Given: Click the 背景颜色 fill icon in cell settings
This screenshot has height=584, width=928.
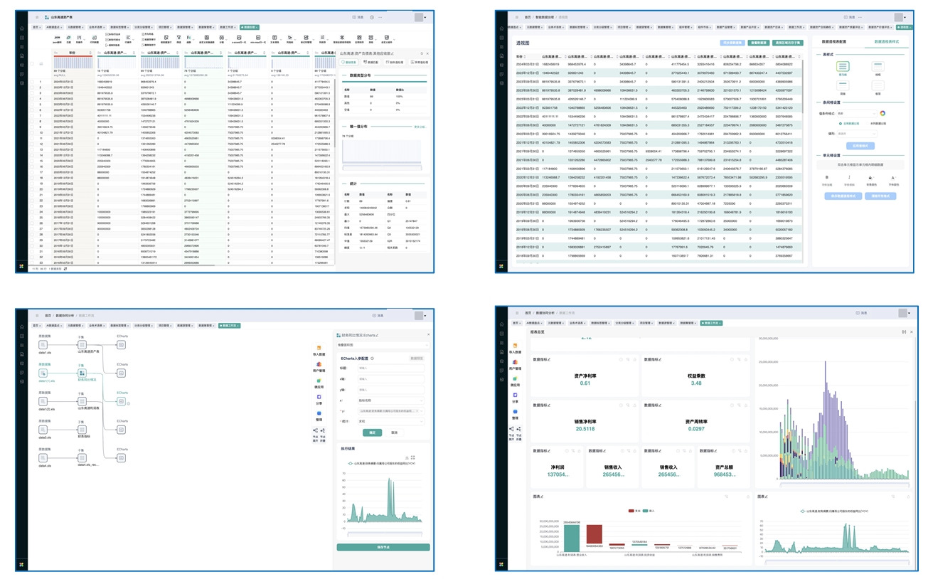Looking at the screenshot, I should [871, 178].
